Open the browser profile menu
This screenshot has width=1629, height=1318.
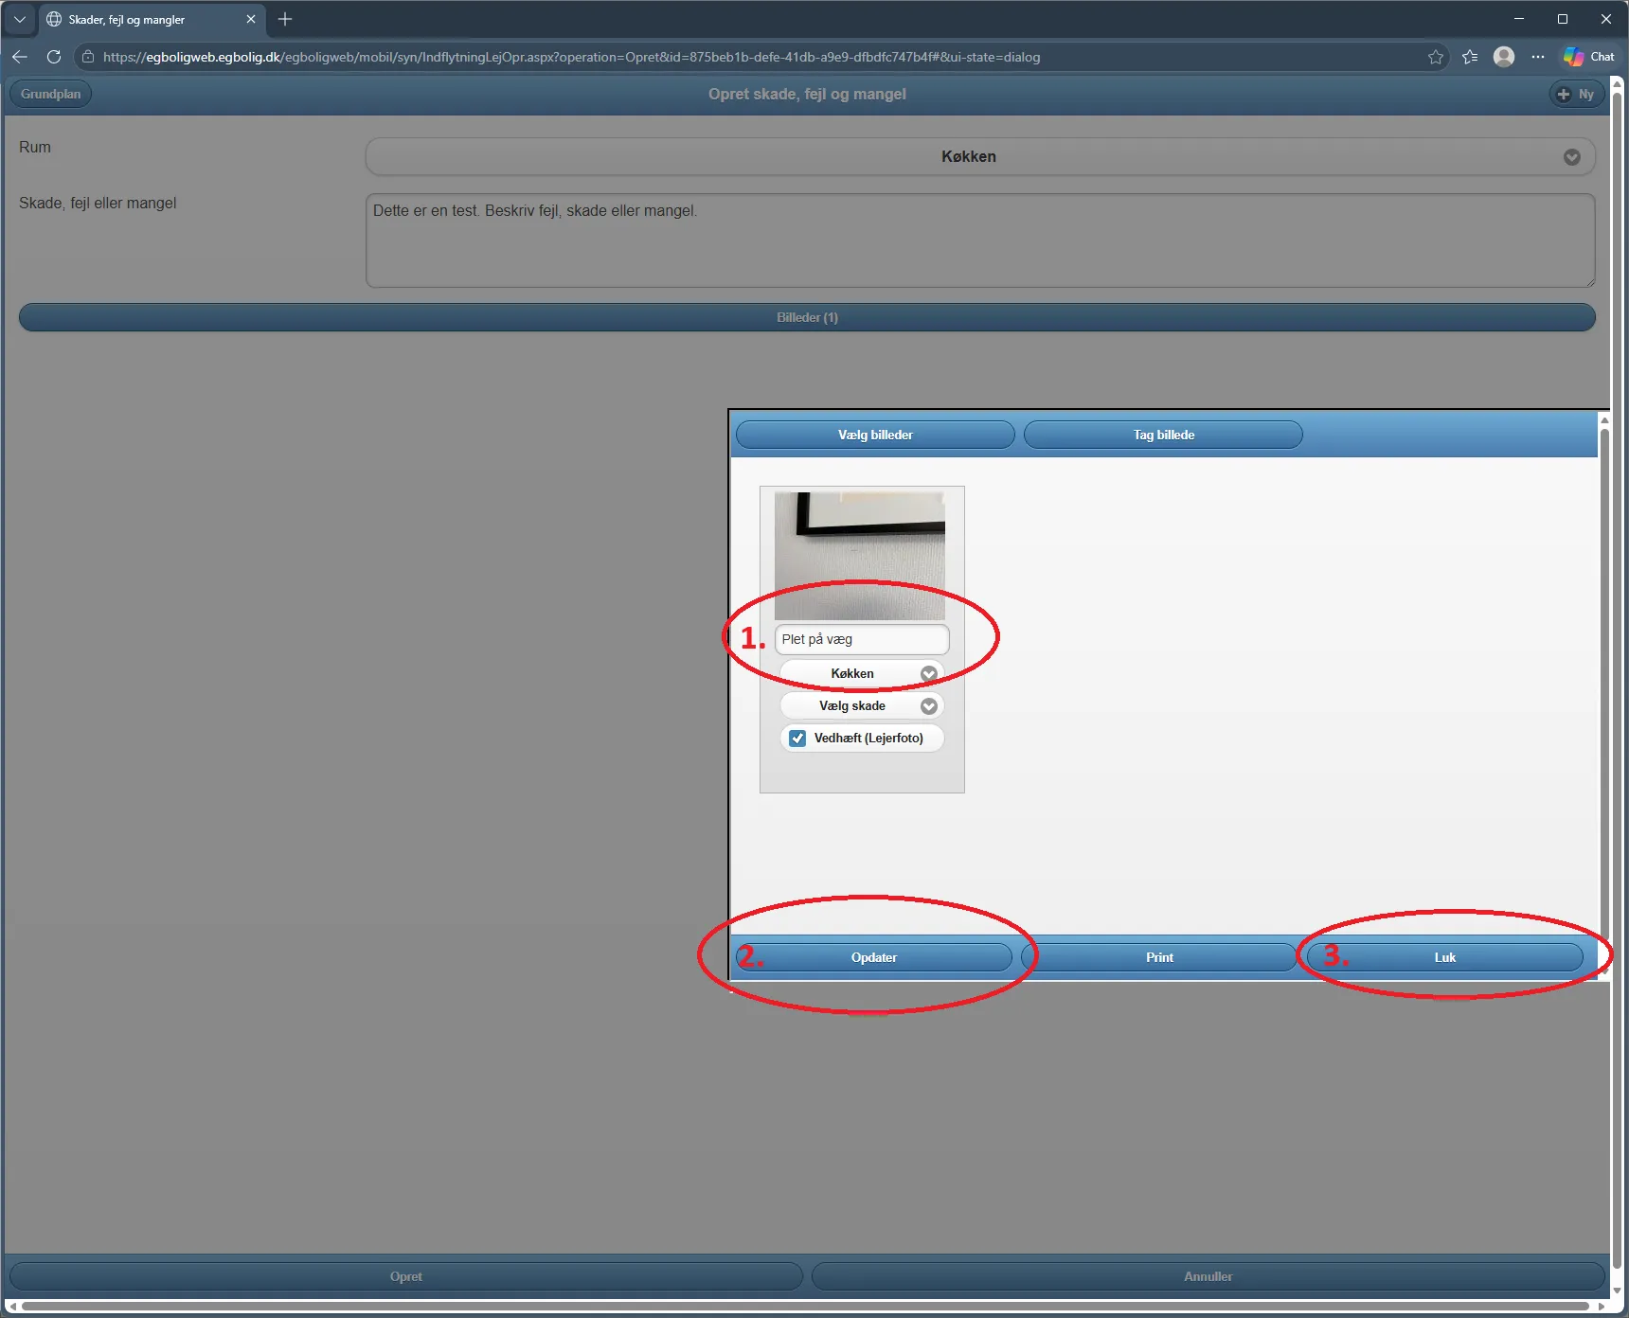point(1504,57)
